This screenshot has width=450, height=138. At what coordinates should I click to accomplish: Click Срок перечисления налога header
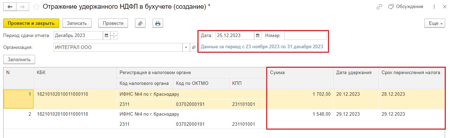click(x=412, y=78)
